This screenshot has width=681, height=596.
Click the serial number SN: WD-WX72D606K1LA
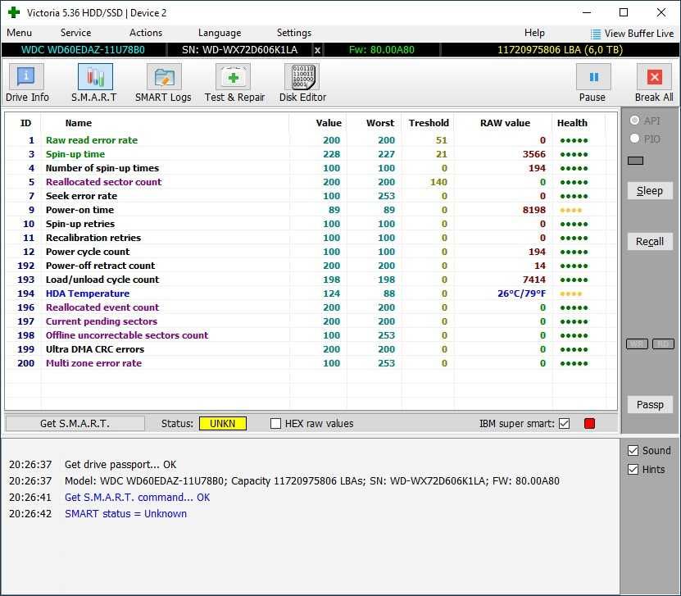click(x=240, y=50)
